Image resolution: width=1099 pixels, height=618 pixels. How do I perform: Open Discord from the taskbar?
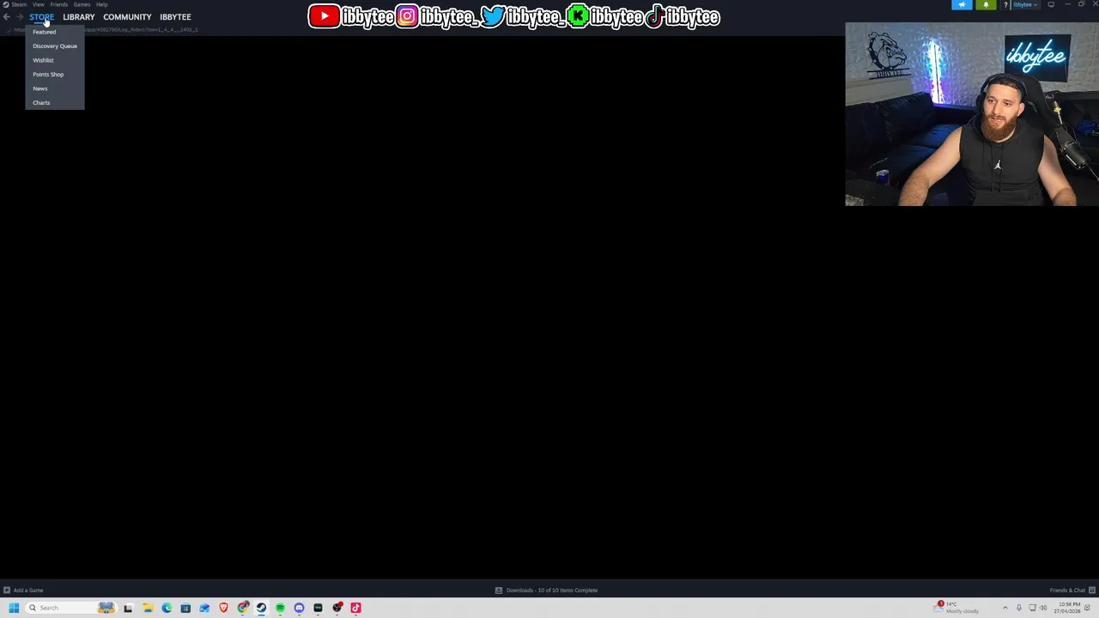click(x=299, y=608)
